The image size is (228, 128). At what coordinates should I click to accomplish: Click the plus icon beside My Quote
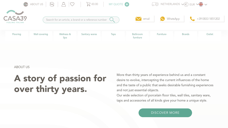pos(127,4)
